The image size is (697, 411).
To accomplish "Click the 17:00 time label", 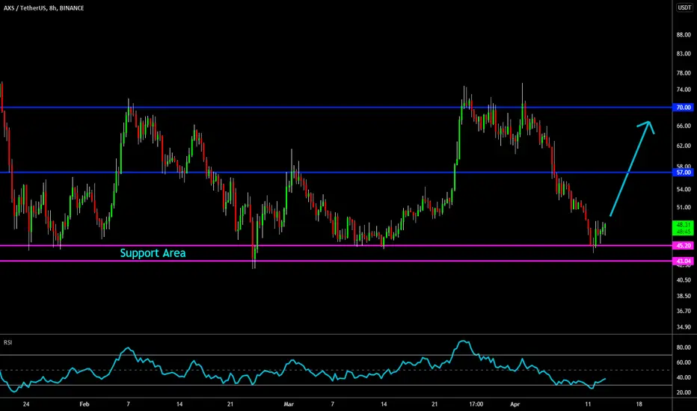I will (476, 404).
